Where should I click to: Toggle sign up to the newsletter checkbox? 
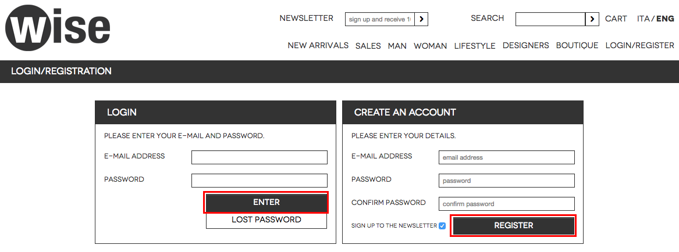[442, 226]
